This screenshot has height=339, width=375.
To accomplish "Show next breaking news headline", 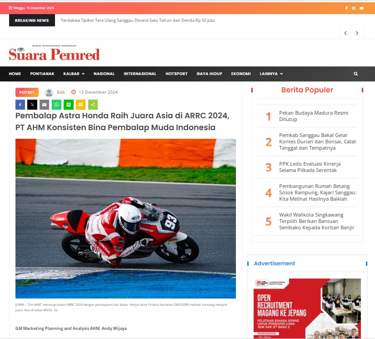I will pos(357,33).
